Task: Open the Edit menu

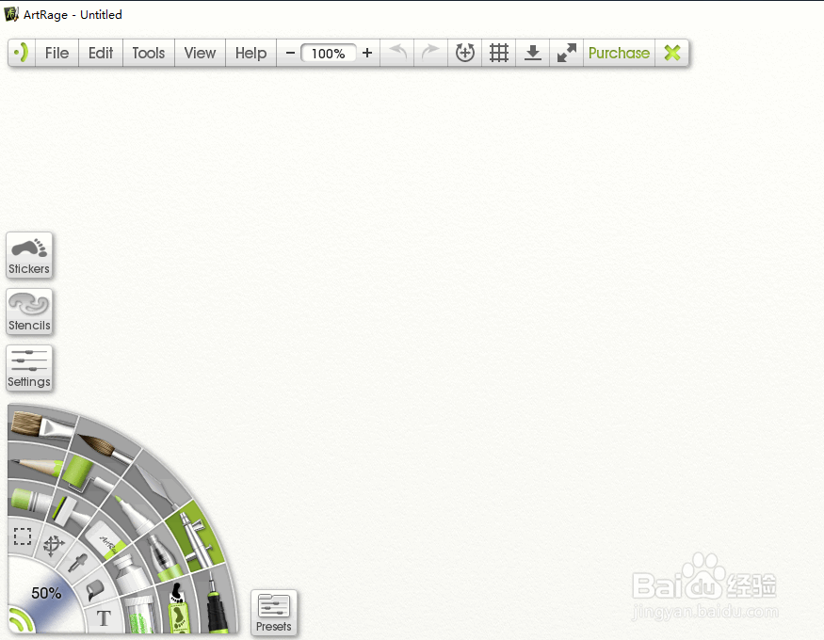Action: click(x=101, y=53)
